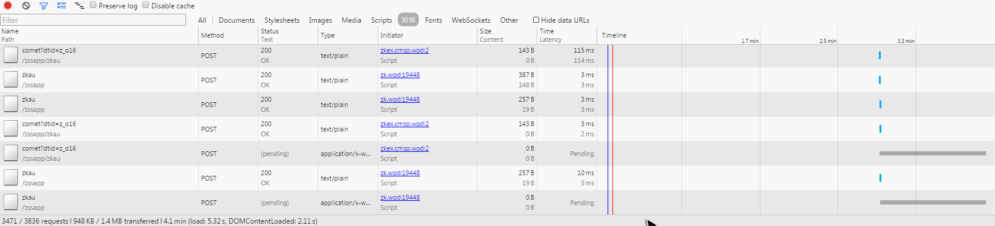Image resolution: width=995 pixels, height=226 pixels.
Task: Click gray pending timeline bar of zkau request
Action: pyautogui.click(x=933, y=202)
